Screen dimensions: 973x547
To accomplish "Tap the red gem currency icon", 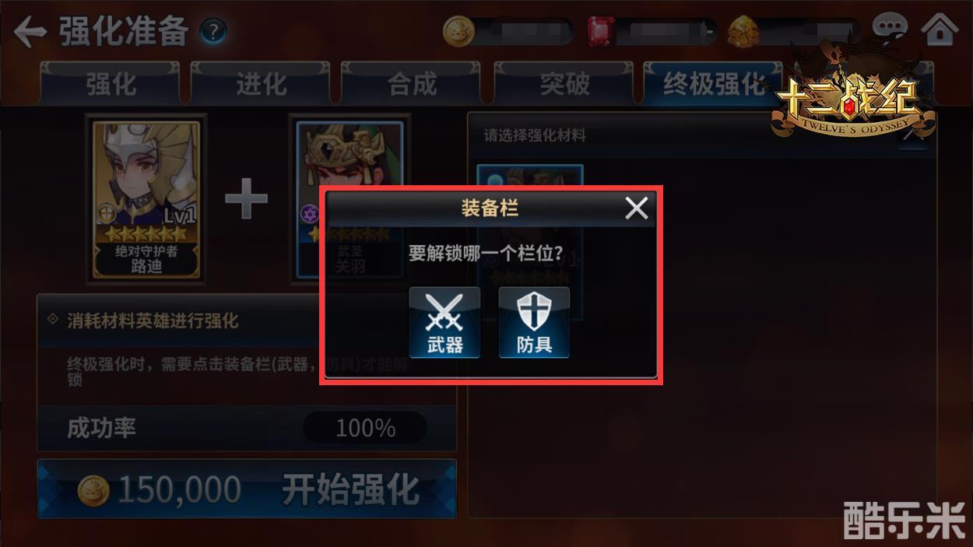I will coord(600,32).
